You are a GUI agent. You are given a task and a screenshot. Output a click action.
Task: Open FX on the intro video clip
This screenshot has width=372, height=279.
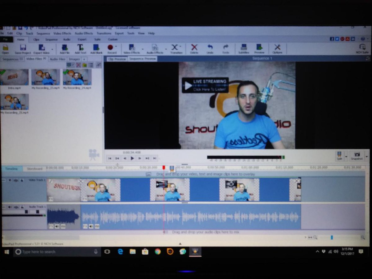(x=51, y=199)
